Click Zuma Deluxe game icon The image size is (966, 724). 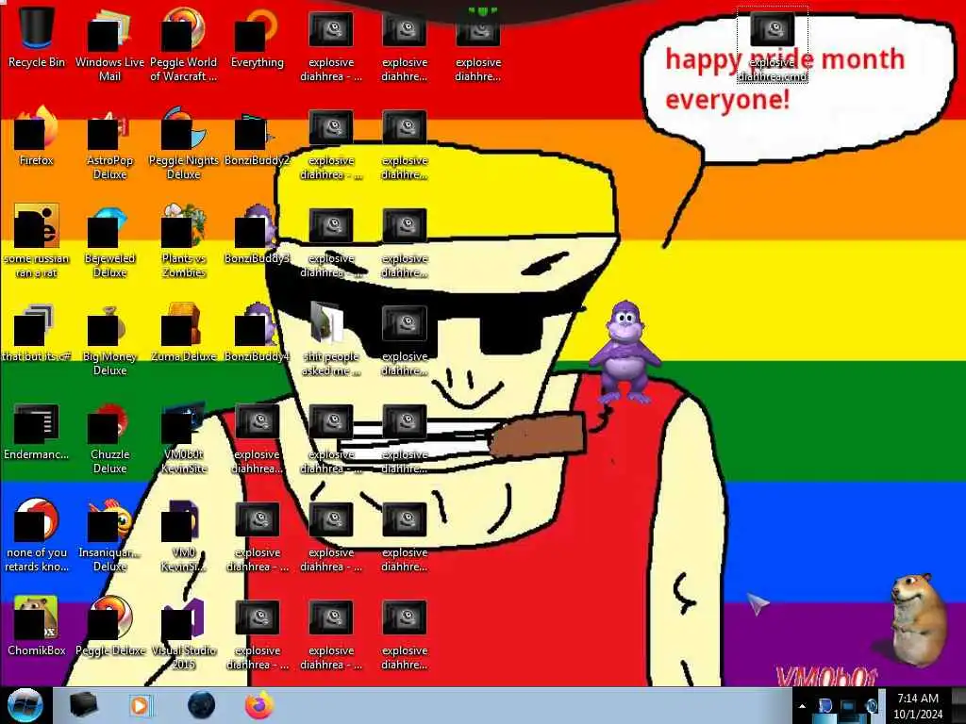[x=183, y=332]
